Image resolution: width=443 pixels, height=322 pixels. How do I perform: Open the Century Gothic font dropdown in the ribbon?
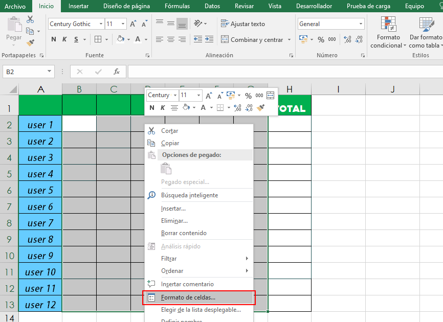coord(100,24)
